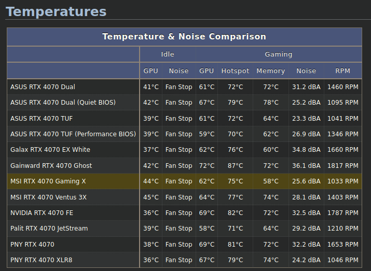The width and height of the screenshot is (371, 271).
Task: Select the Idle column group header
Action: coord(168,54)
